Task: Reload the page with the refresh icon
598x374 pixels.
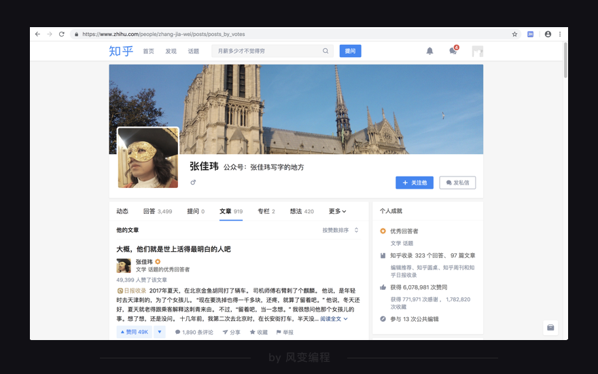Action: pyautogui.click(x=61, y=34)
